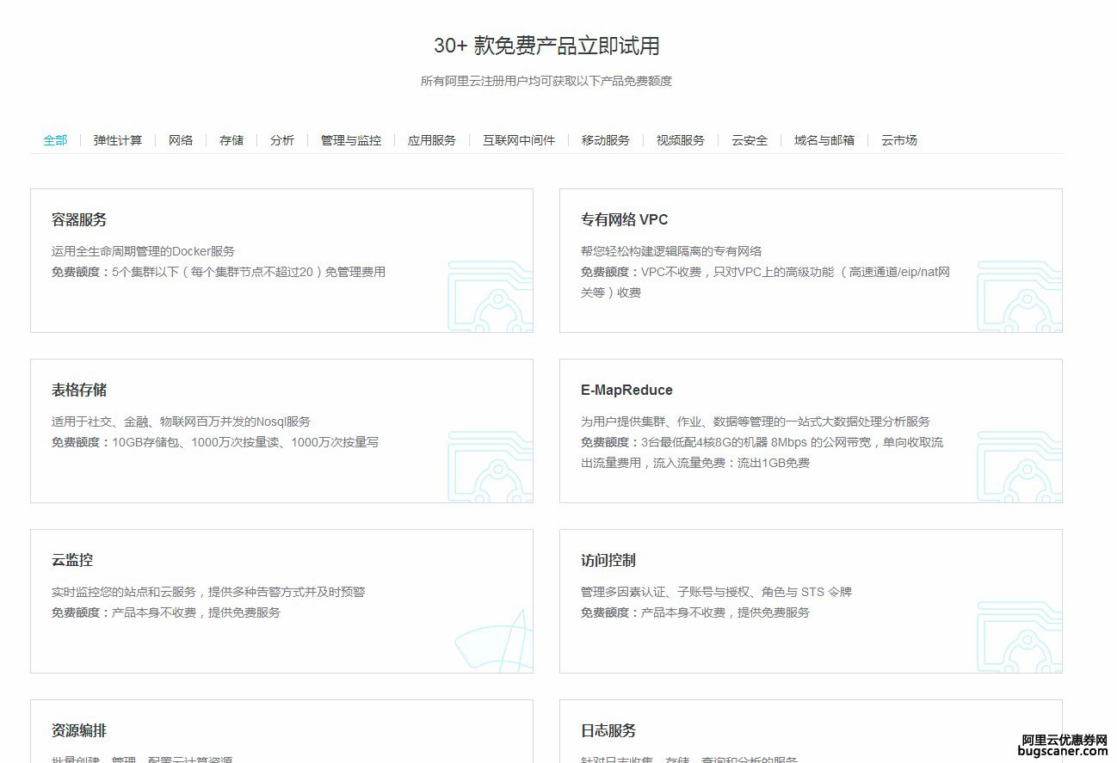Screen dimensions: 1117x763
Task: Click the Nosql服务 description text
Action: (182, 421)
